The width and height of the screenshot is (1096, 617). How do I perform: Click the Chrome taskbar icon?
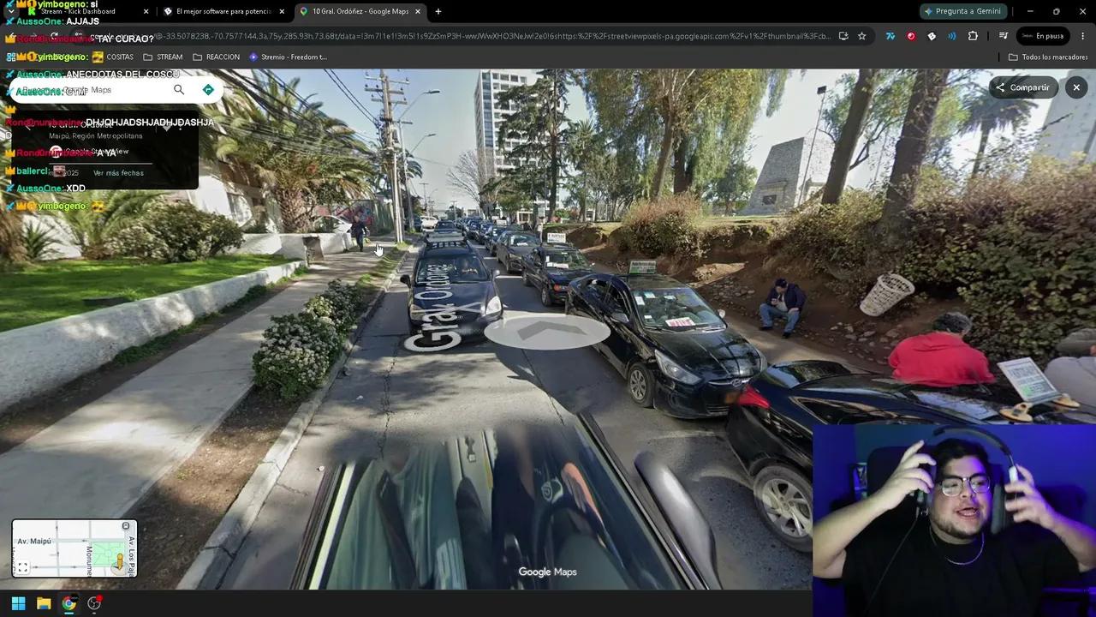pos(69,603)
